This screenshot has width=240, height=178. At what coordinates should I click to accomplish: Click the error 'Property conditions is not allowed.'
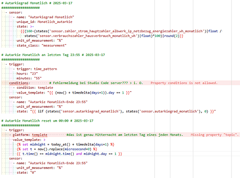pyautogui.click(x=184, y=83)
